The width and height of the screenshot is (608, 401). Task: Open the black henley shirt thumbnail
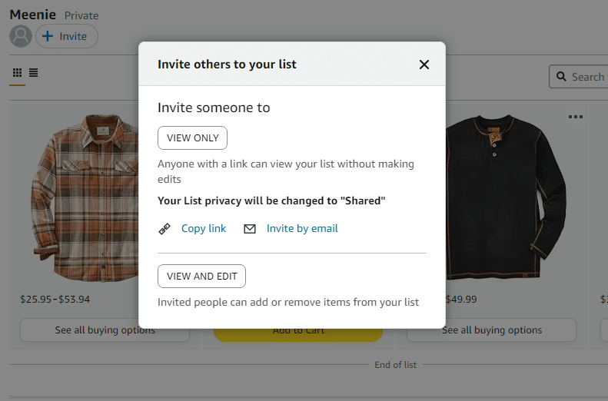pyautogui.click(x=506, y=197)
